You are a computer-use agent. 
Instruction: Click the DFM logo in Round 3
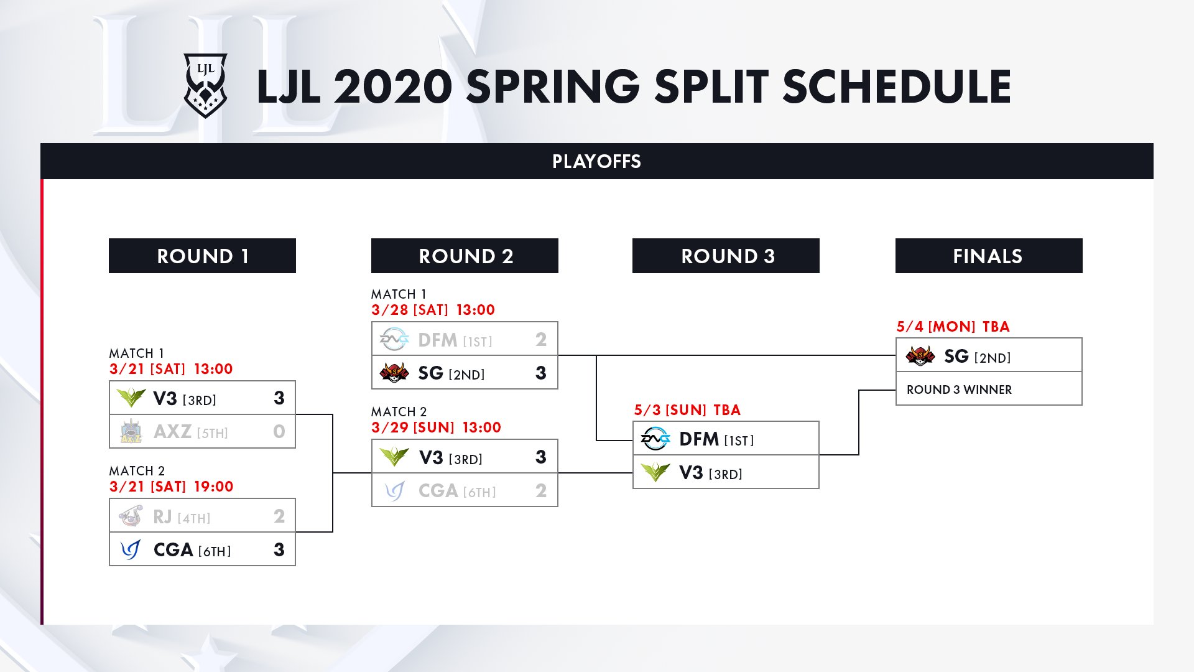point(655,439)
